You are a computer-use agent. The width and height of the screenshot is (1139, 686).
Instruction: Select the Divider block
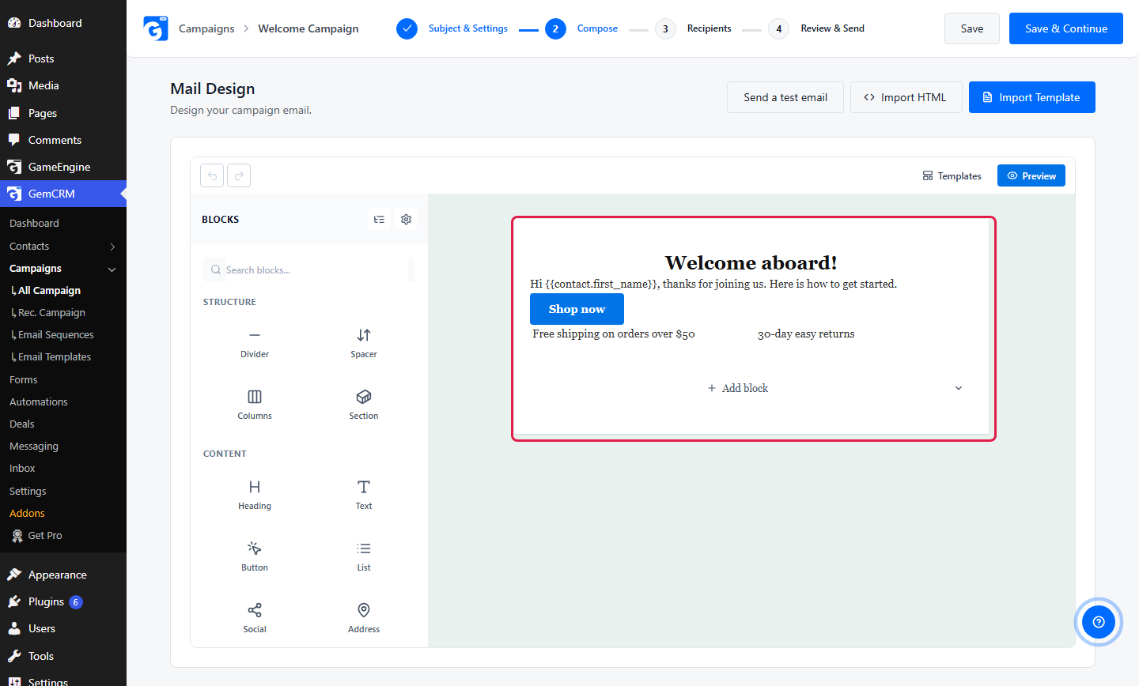[255, 344]
